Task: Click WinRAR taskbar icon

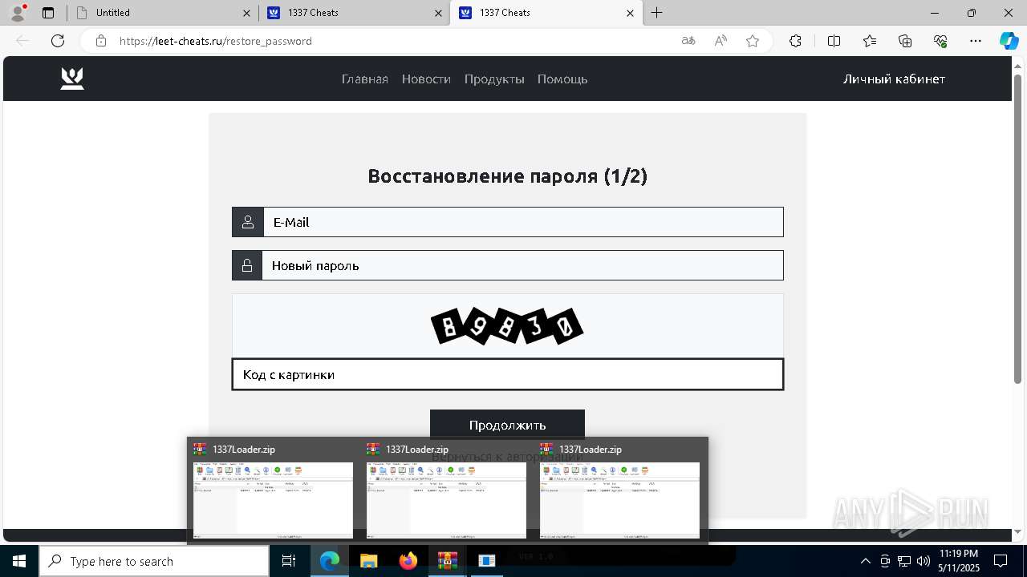Action: tap(447, 561)
